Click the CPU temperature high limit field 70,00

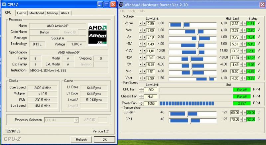(x=235, y=120)
